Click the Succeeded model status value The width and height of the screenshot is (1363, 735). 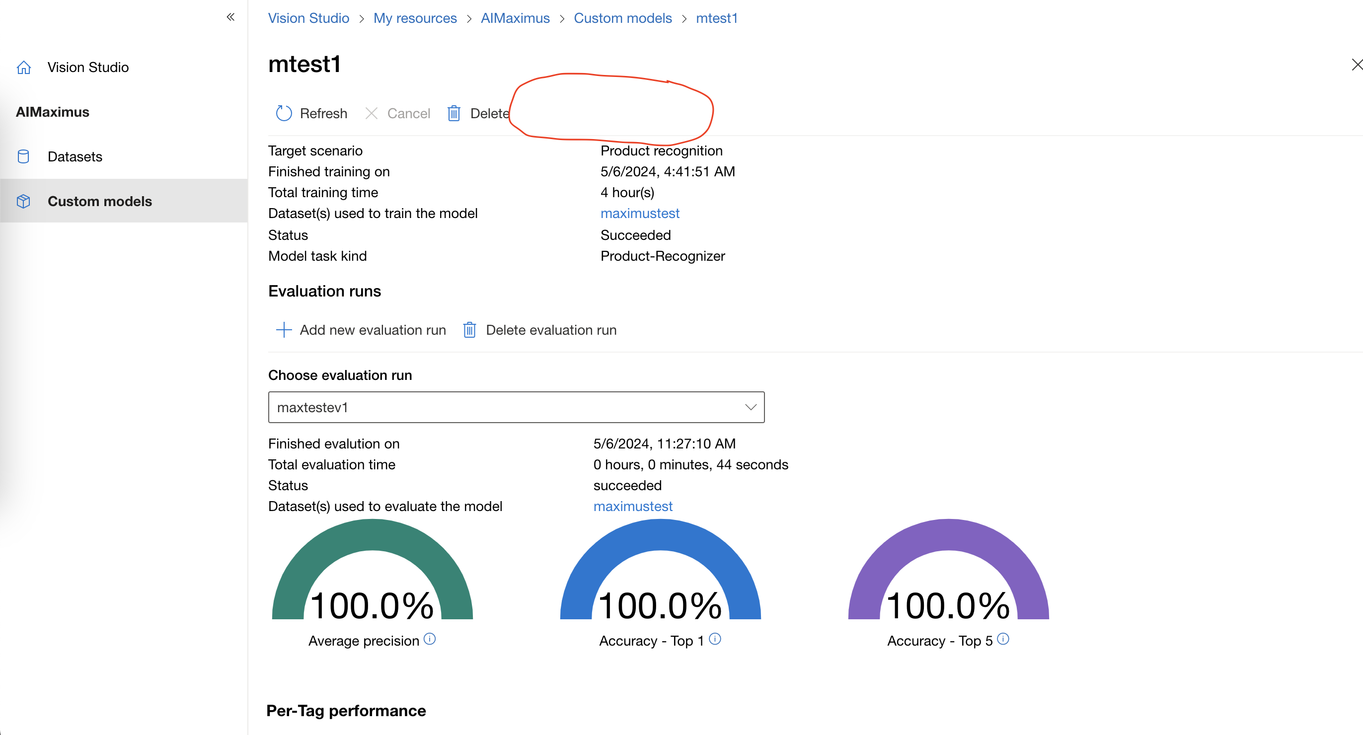(636, 235)
